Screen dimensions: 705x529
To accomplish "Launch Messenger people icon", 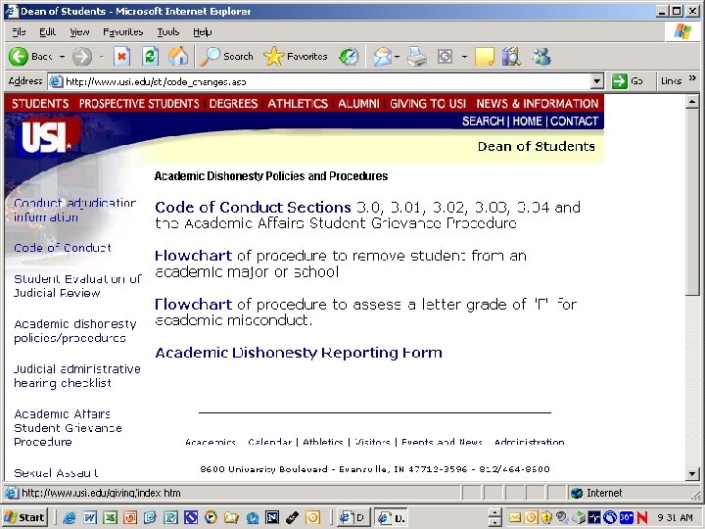I will pyautogui.click(x=541, y=57).
